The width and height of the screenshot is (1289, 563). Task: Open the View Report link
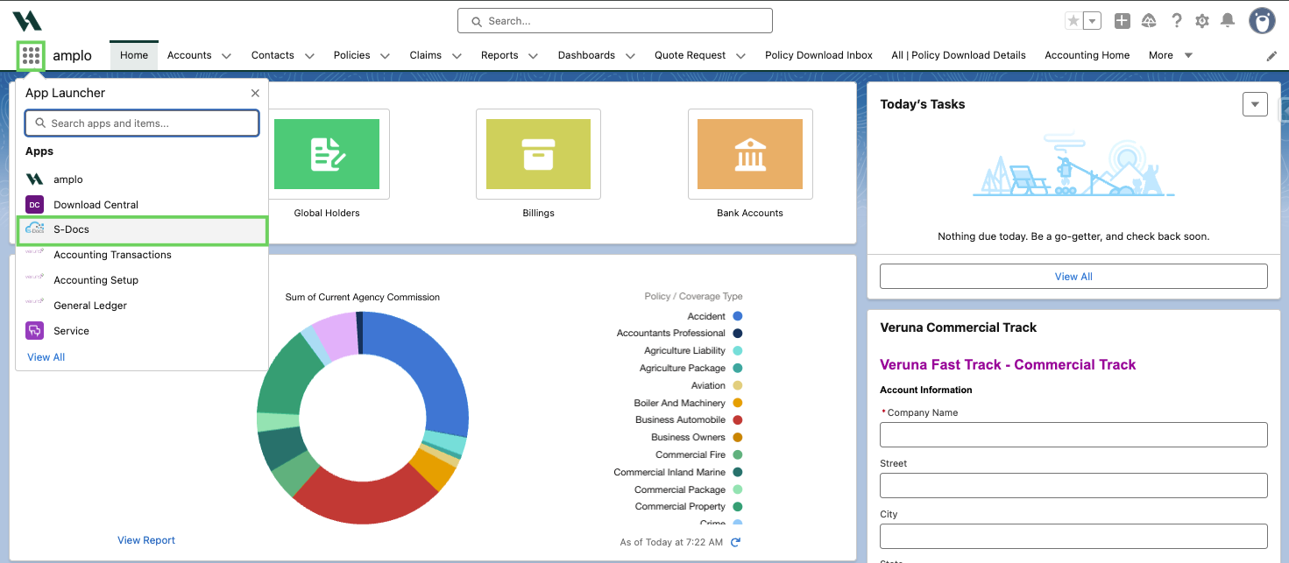pos(146,540)
